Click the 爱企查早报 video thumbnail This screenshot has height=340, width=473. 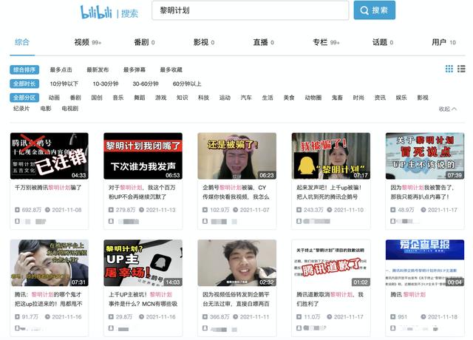pyautogui.click(x=424, y=263)
